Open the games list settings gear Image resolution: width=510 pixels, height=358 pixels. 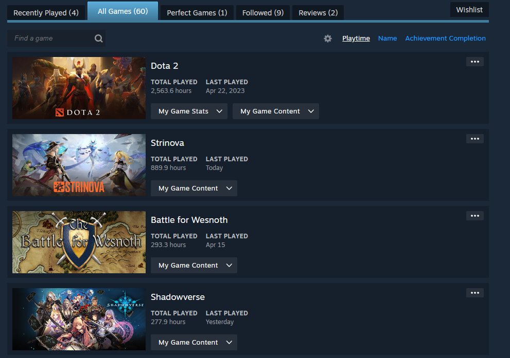click(x=327, y=39)
